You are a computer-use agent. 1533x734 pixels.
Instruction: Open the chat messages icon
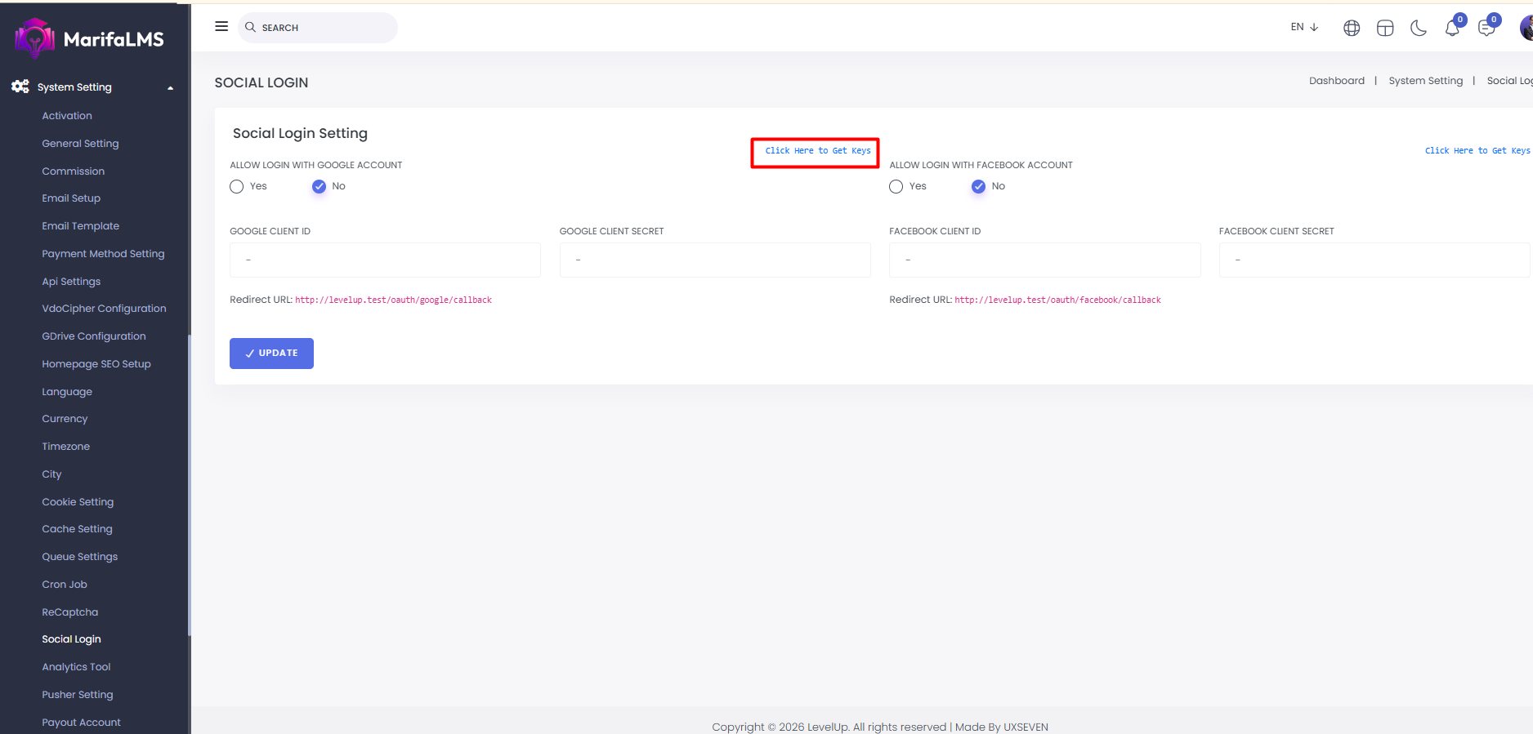[x=1486, y=29]
